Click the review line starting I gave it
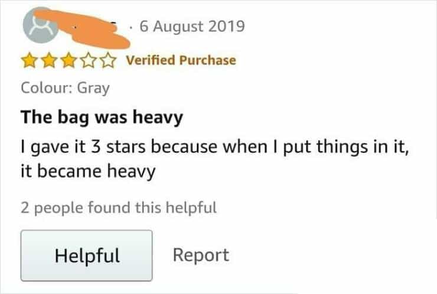The image size is (437, 294). [x=215, y=147]
